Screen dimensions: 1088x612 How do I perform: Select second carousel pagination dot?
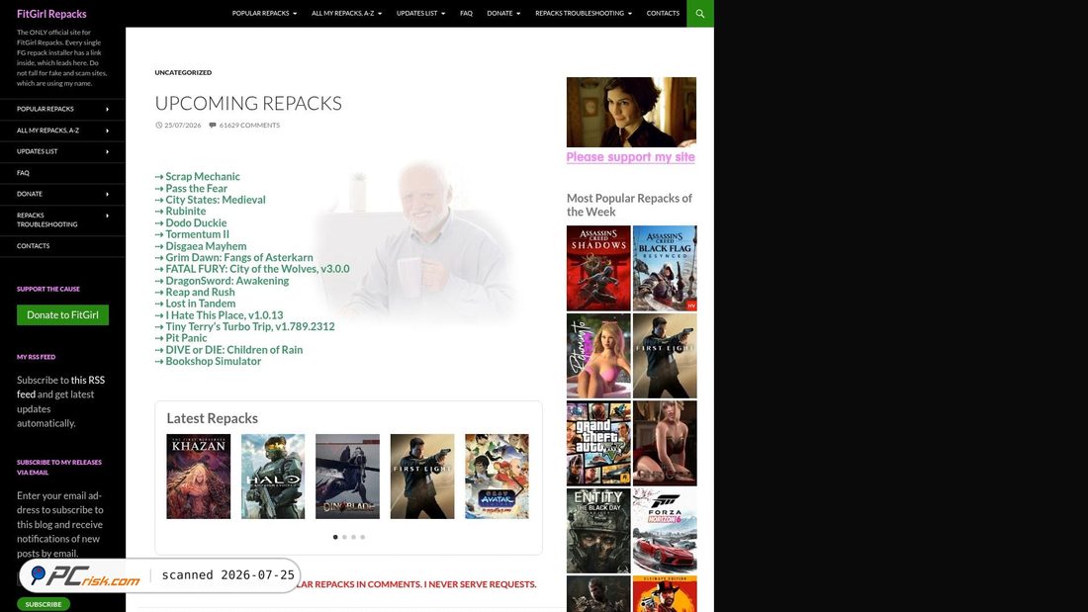click(344, 537)
